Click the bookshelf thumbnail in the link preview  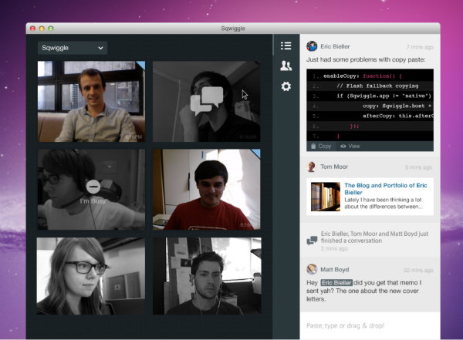coord(326,197)
